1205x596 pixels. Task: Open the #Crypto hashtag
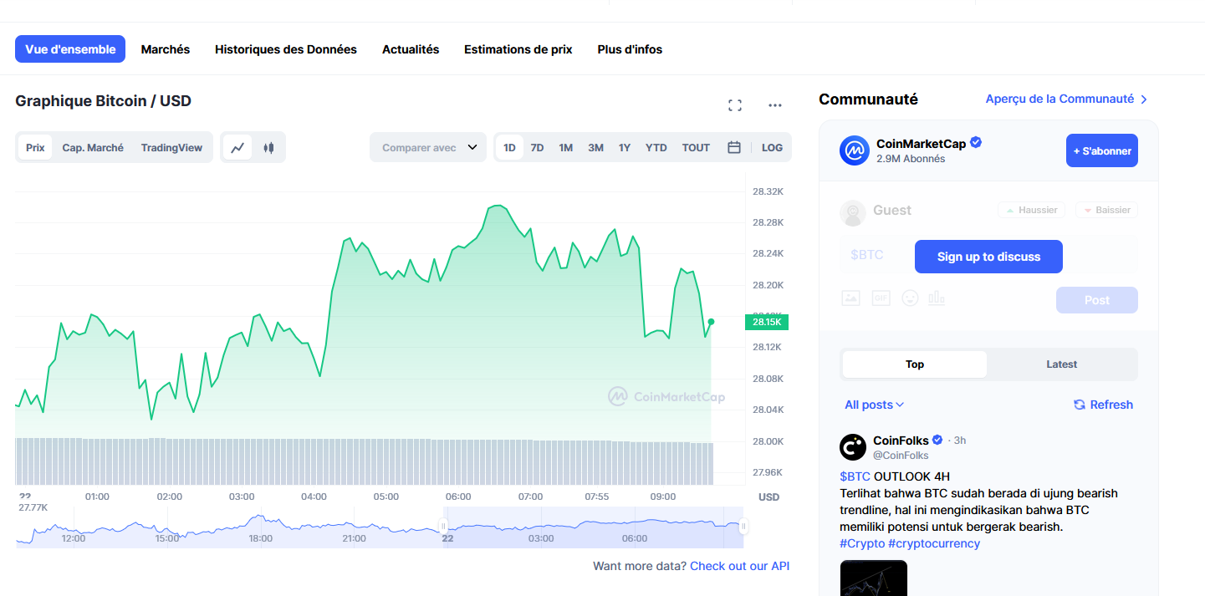tap(862, 543)
